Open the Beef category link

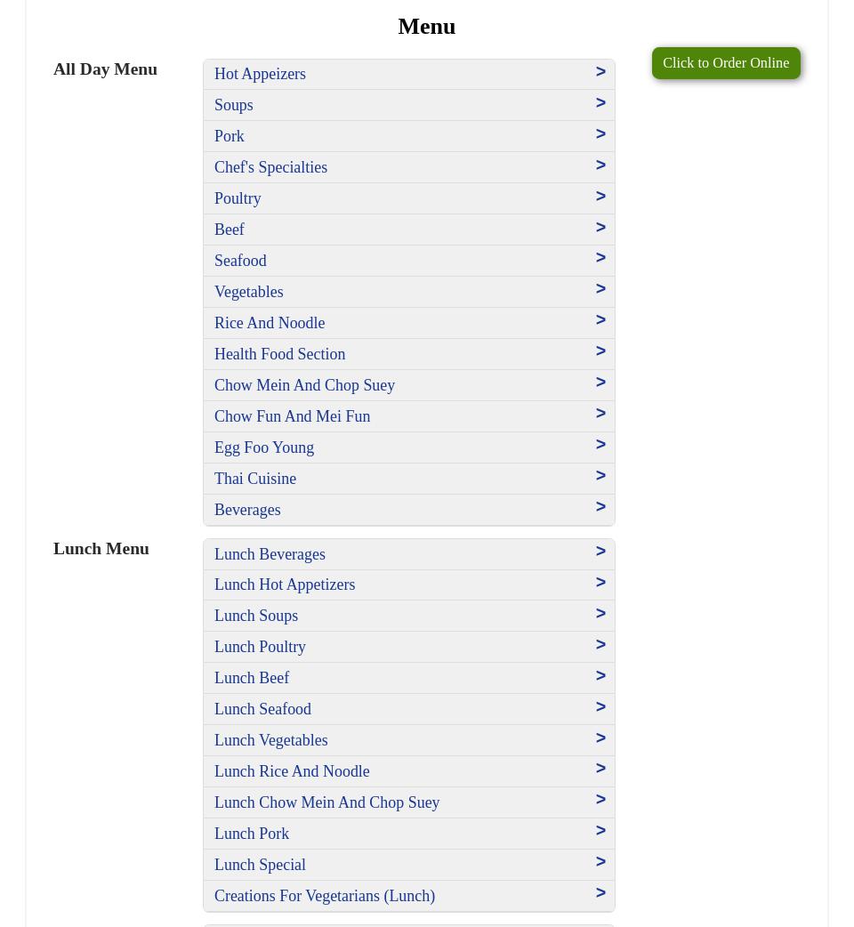click(x=230, y=230)
